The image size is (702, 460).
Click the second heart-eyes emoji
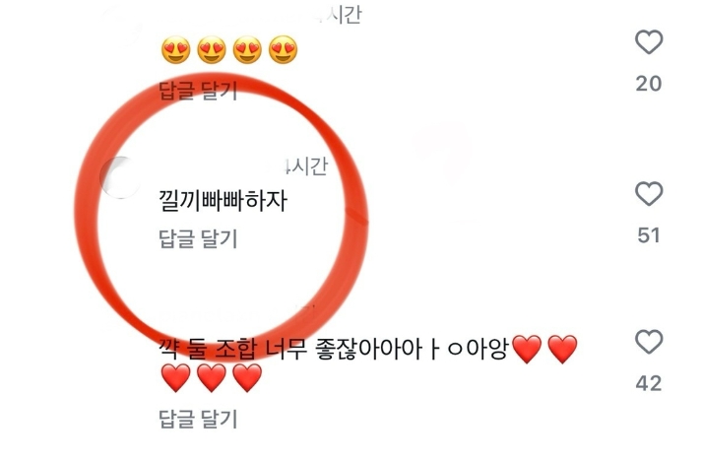click(212, 49)
